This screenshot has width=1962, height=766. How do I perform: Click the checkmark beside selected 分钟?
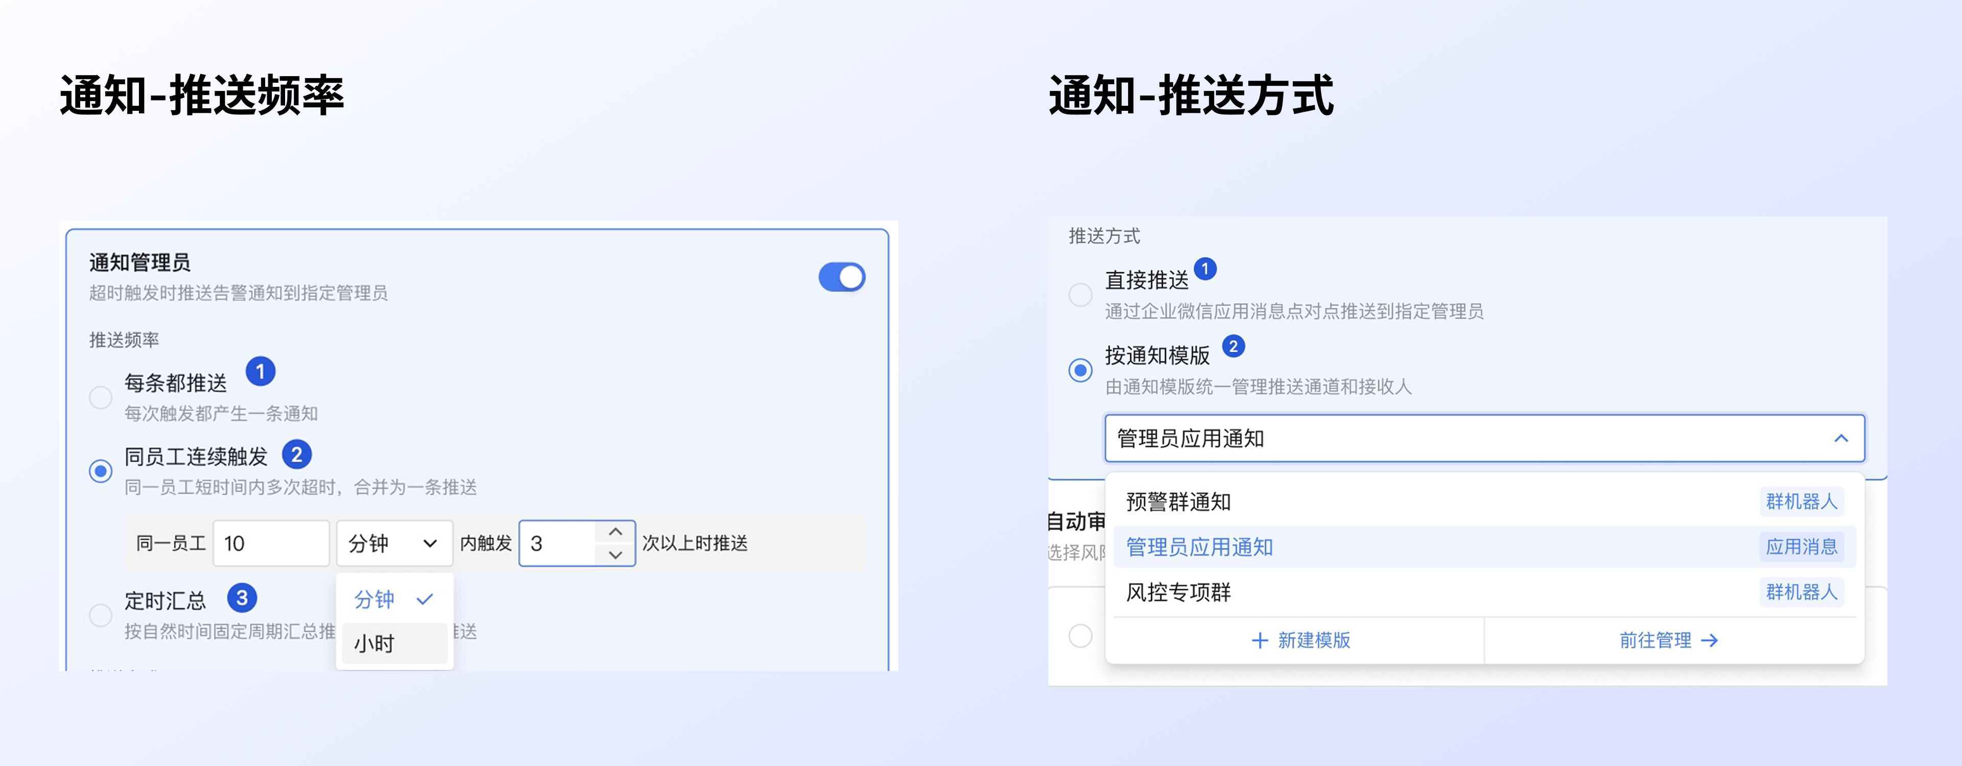click(425, 599)
